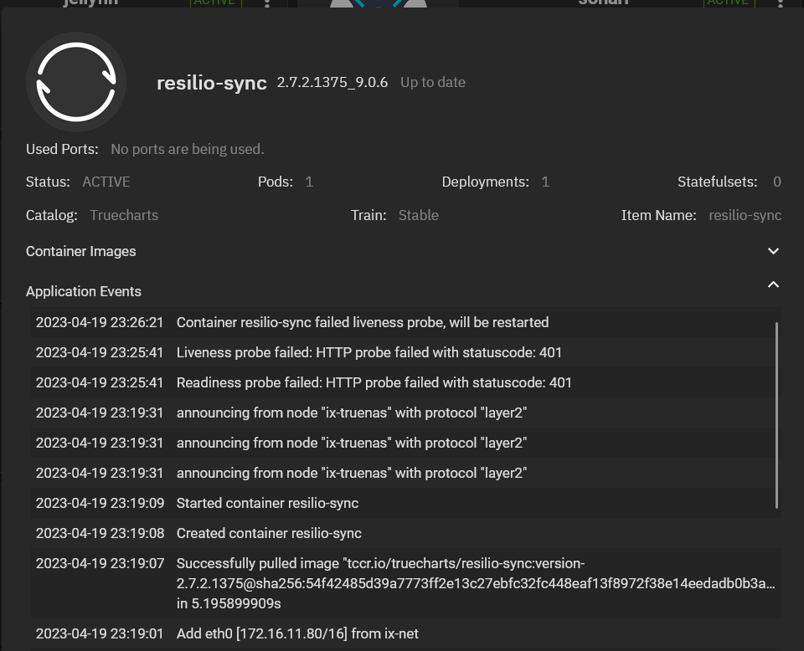Select version text 2.7.2.1375_9.0.6
Screen dimensions: 804x651
(x=332, y=82)
